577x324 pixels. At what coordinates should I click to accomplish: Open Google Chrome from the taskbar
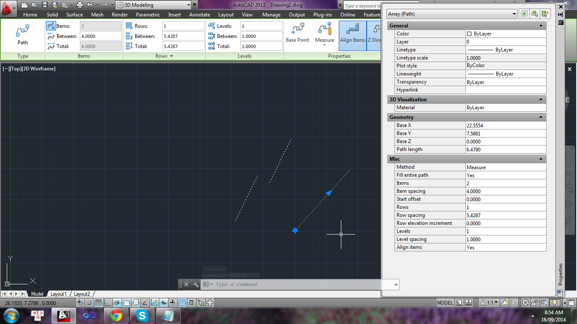[x=116, y=315]
